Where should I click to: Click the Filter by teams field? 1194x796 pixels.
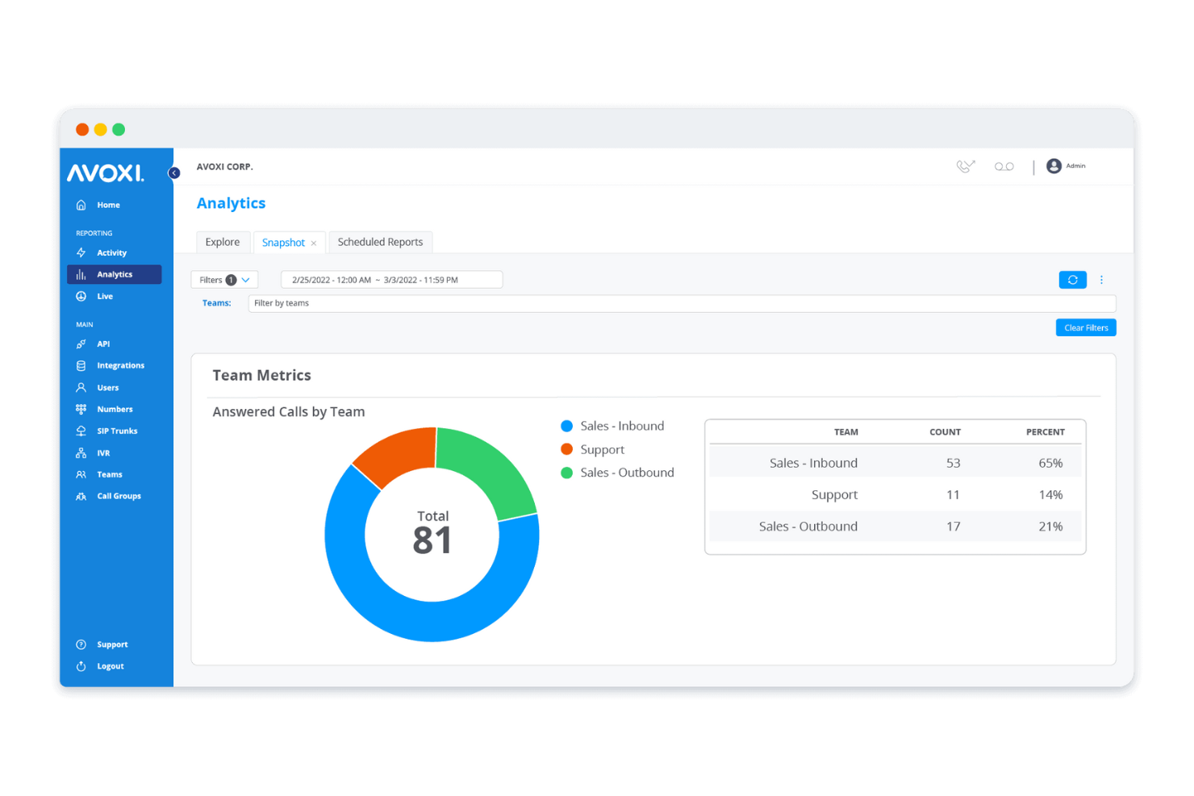coord(682,303)
